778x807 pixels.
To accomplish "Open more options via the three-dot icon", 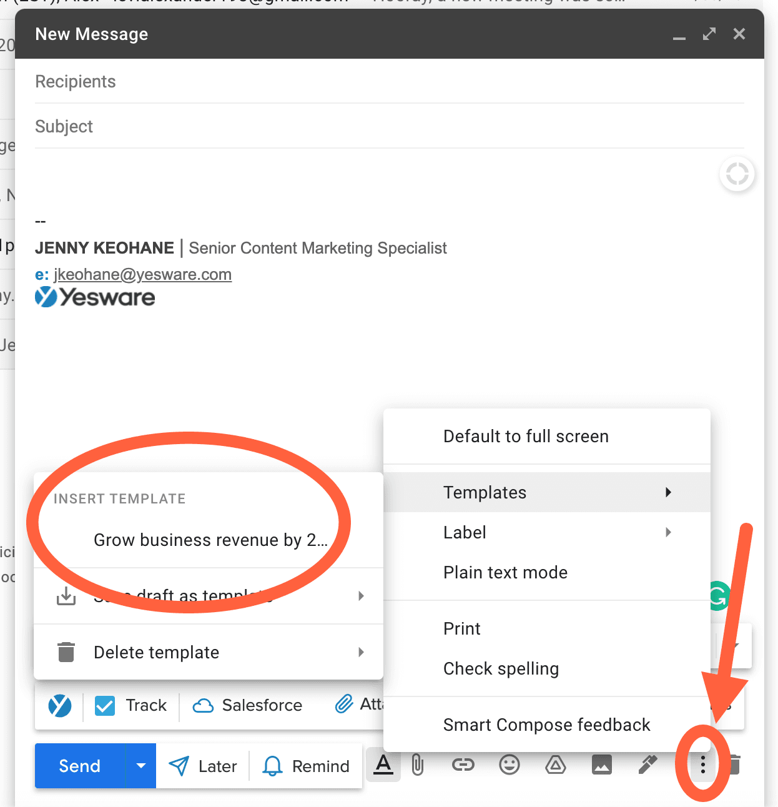I will (x=702, y=765).
